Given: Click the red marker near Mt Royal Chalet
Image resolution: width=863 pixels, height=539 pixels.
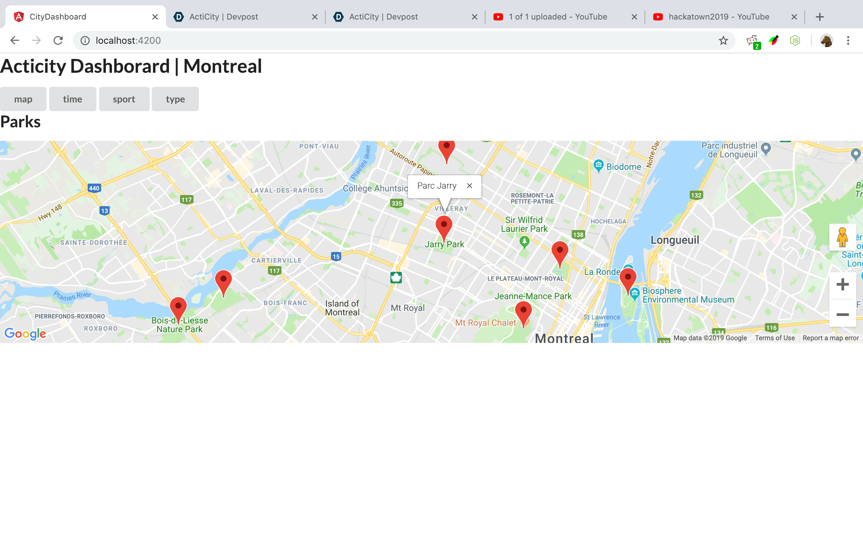Looking at the screenshot, I should coord(523,312).
